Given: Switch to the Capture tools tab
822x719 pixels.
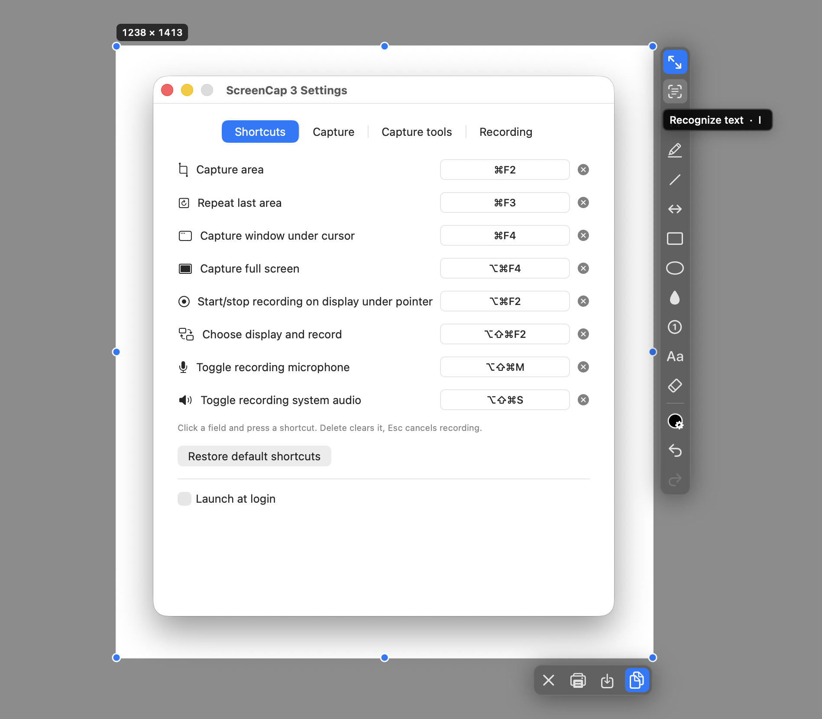Looking at the screenshot, I should tap(417, 132).
